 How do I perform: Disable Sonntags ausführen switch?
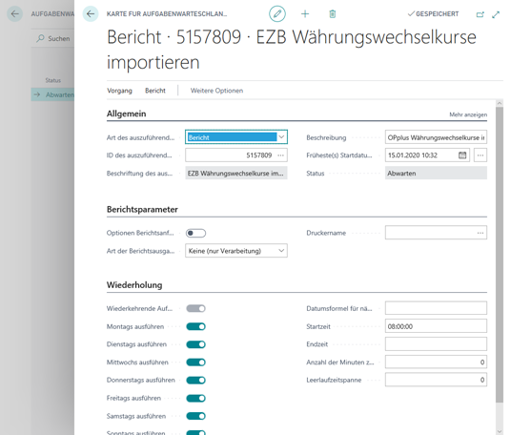pos(195,432)
